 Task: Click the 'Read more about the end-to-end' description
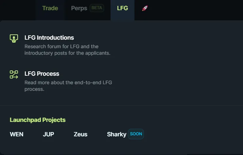click(68, 86)
